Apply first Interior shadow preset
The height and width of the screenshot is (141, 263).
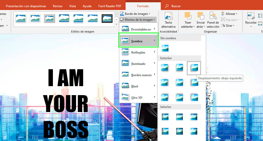165,117
